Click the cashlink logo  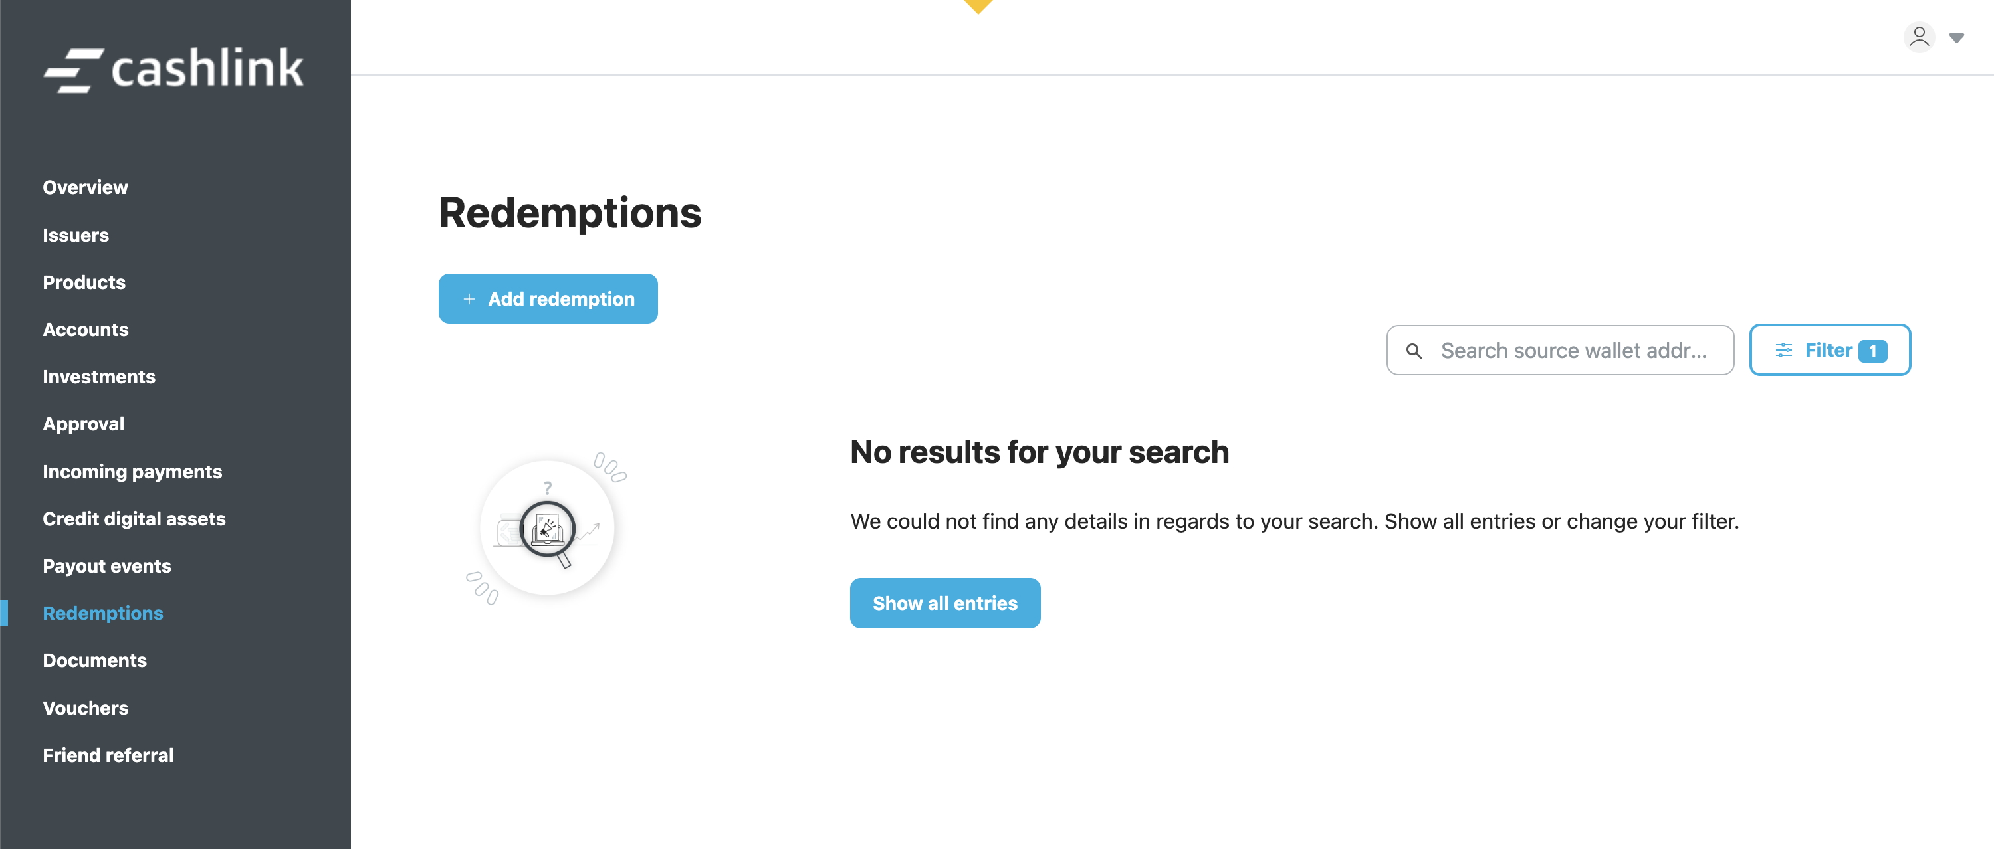[x=173, y=69]
